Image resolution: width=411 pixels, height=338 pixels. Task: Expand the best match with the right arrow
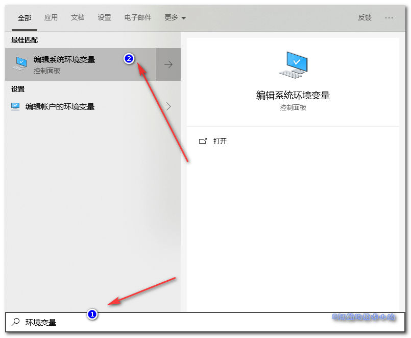[x=168, y=64]
